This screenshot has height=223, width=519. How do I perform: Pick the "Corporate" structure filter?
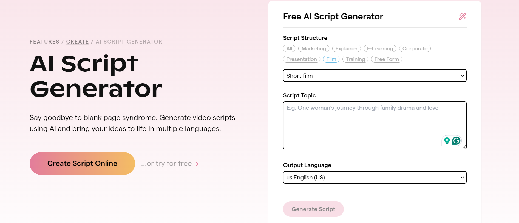click(x=415, y=48)
